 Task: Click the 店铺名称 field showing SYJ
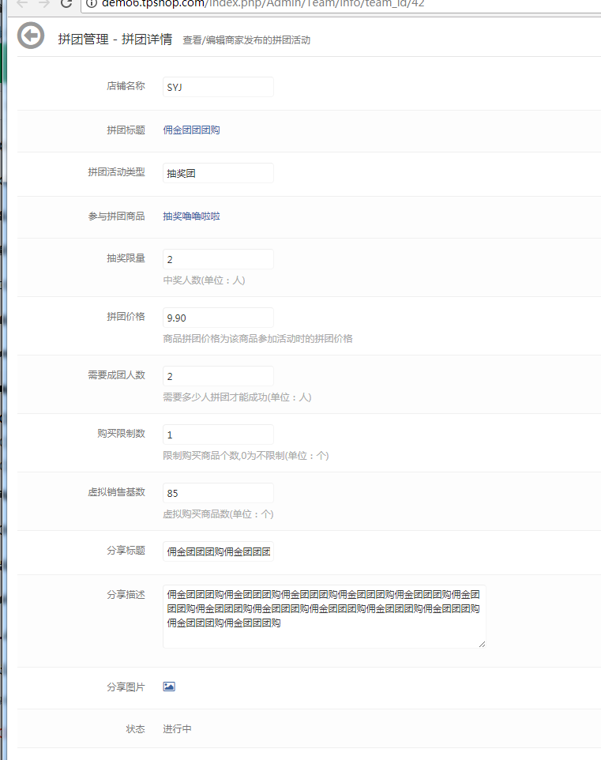[x=218, y=87]
